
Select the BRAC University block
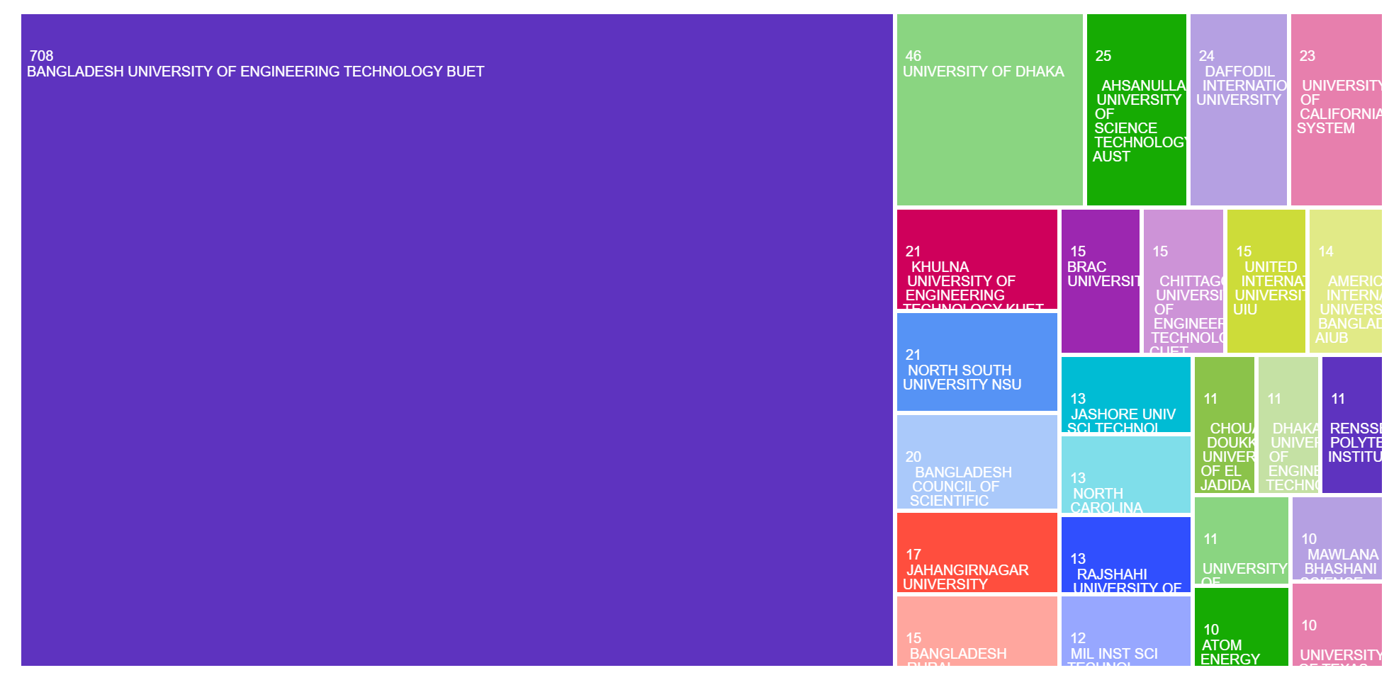1100,280
